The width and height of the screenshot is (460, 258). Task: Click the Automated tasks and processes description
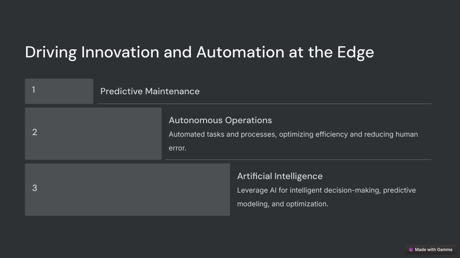tap(293, 141)
